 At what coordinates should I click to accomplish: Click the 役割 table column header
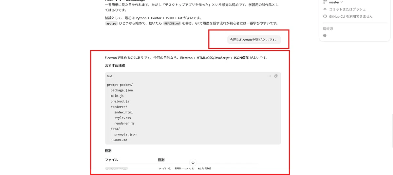[161, 160]
